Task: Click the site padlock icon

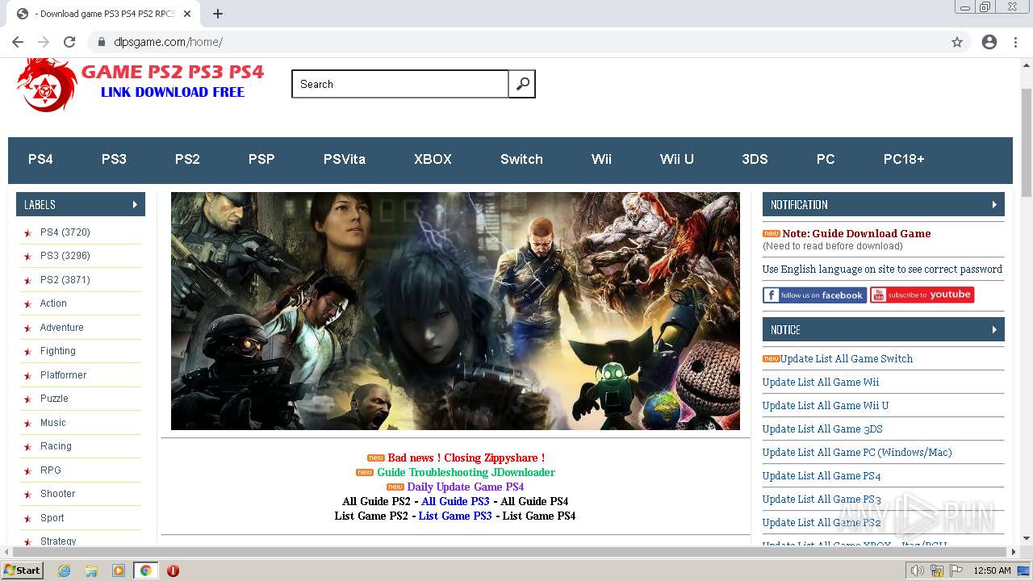Action: pos(102,42)
